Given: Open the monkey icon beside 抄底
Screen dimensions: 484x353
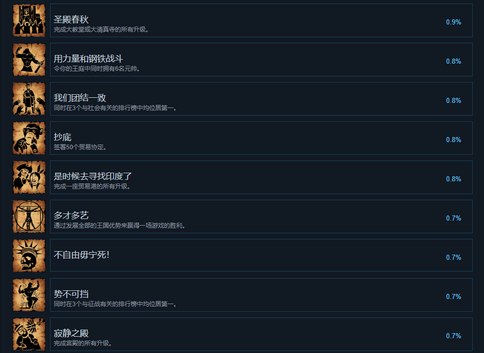Looking at the screenshot, I should pos(29,138).
